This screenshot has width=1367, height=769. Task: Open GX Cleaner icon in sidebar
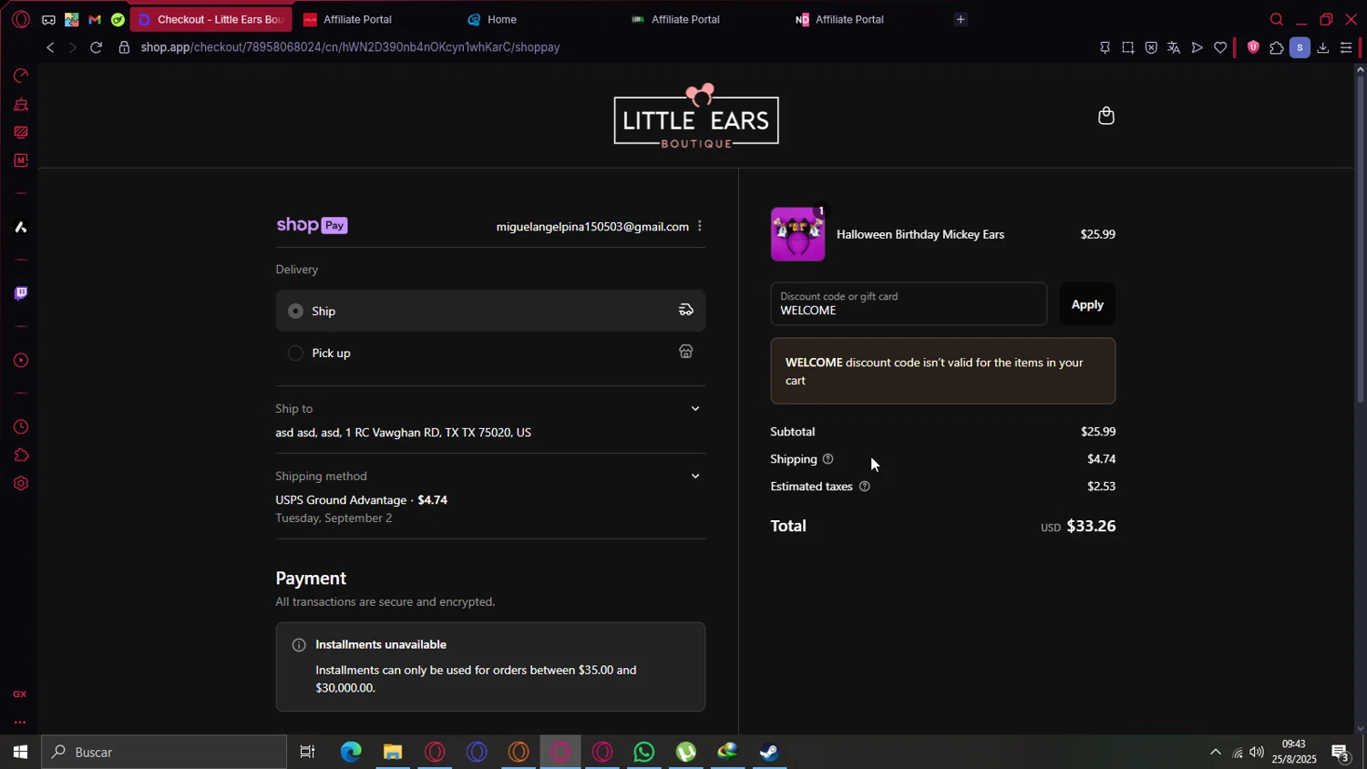tap(20, 104)
